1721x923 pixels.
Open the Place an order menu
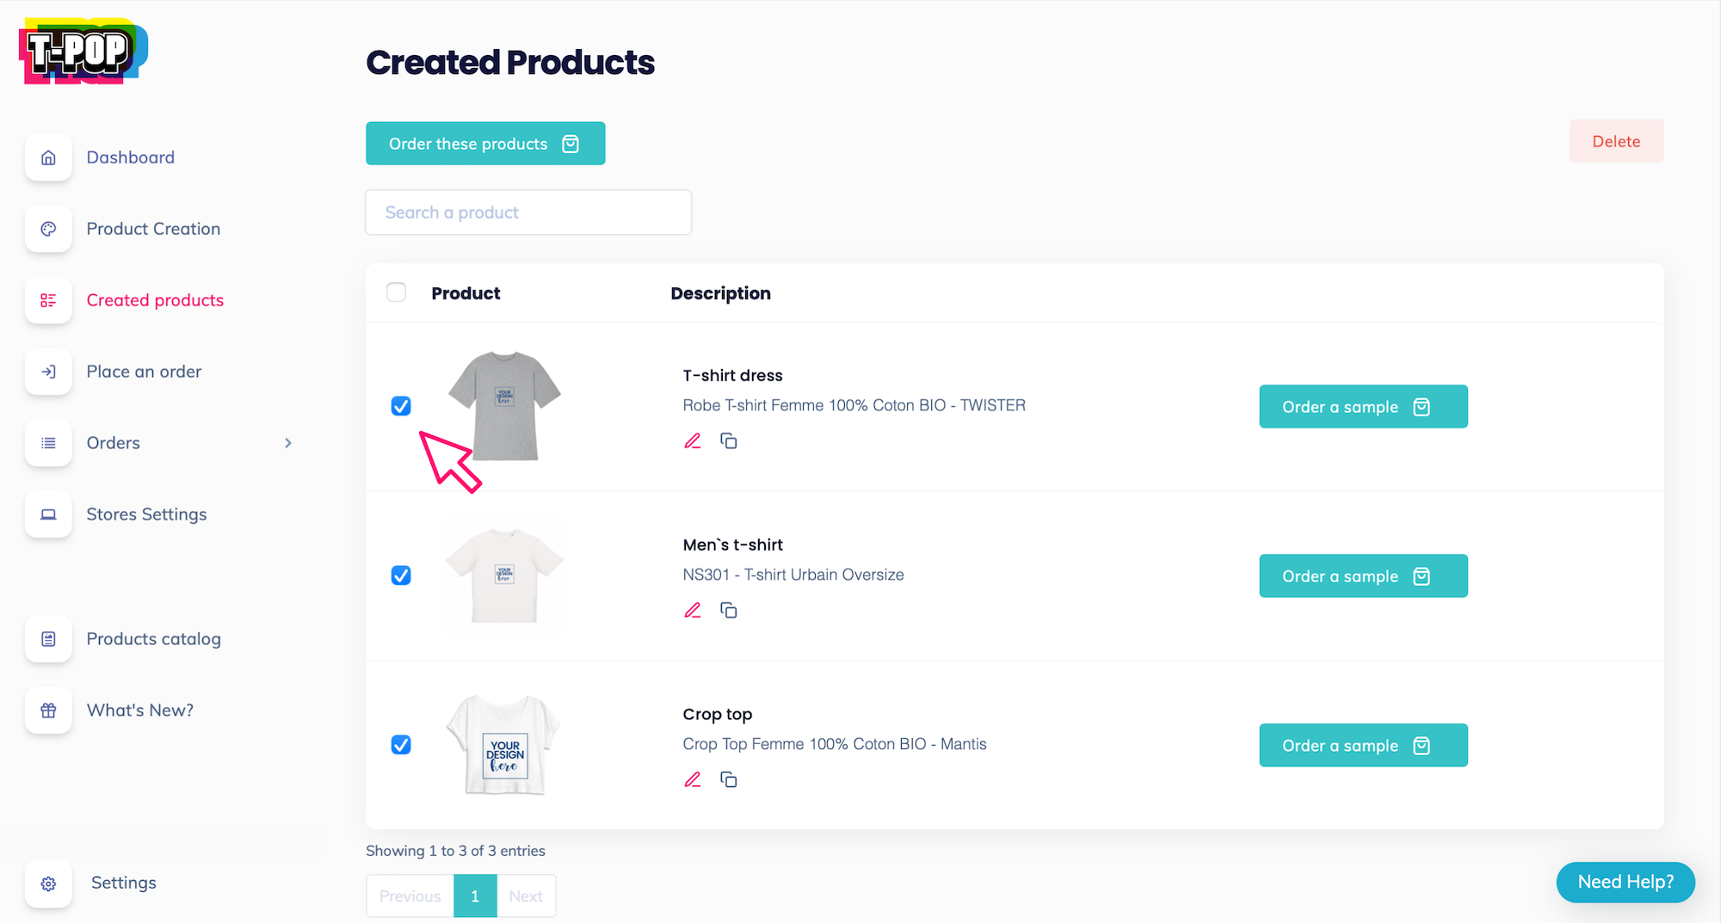click(x=144, y=372)
